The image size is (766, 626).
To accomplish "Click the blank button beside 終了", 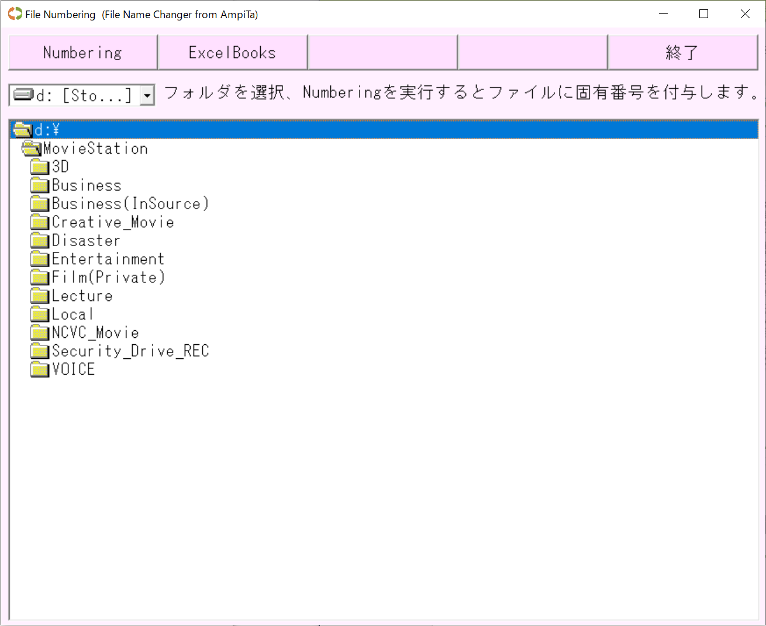I will pos(533,53).
